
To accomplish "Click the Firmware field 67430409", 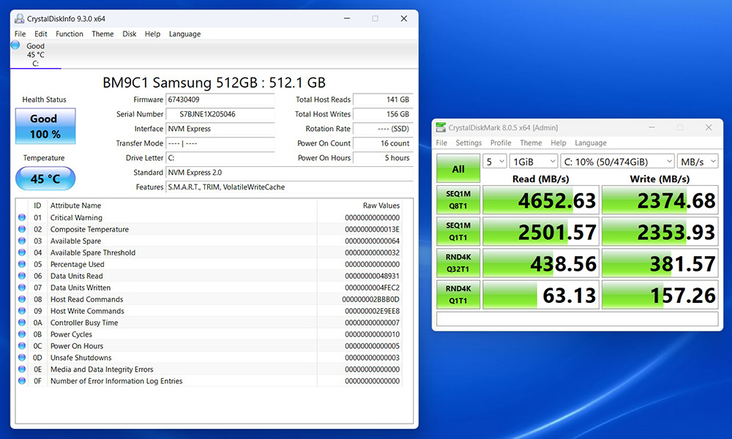I will [x=220, y=100].
